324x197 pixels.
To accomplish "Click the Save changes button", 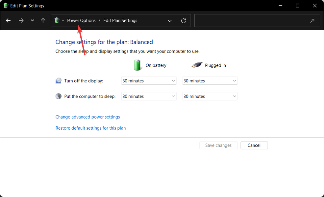I will 218,145.
